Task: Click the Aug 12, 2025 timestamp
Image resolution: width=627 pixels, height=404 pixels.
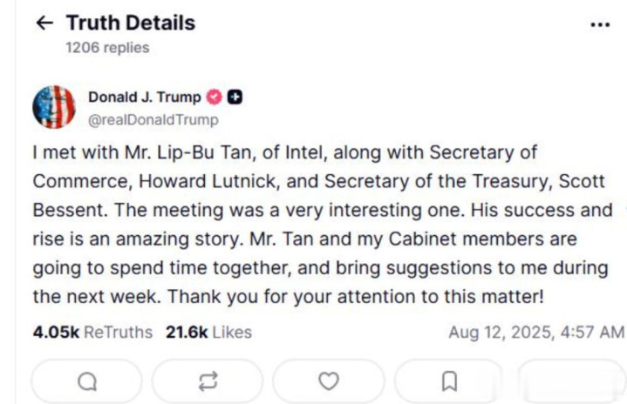Action: [x=535, y=332]
